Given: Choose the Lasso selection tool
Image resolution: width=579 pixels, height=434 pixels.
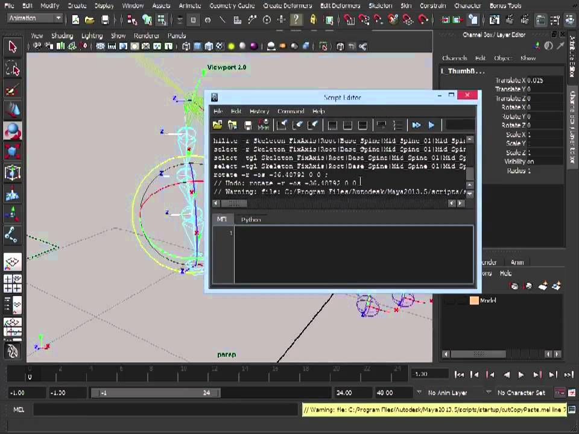Looking at the screenshot, I should (13, 68).
